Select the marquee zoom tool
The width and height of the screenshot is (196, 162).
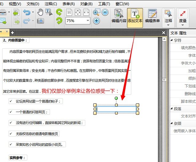pyautogui.click(x=97, y=12)
